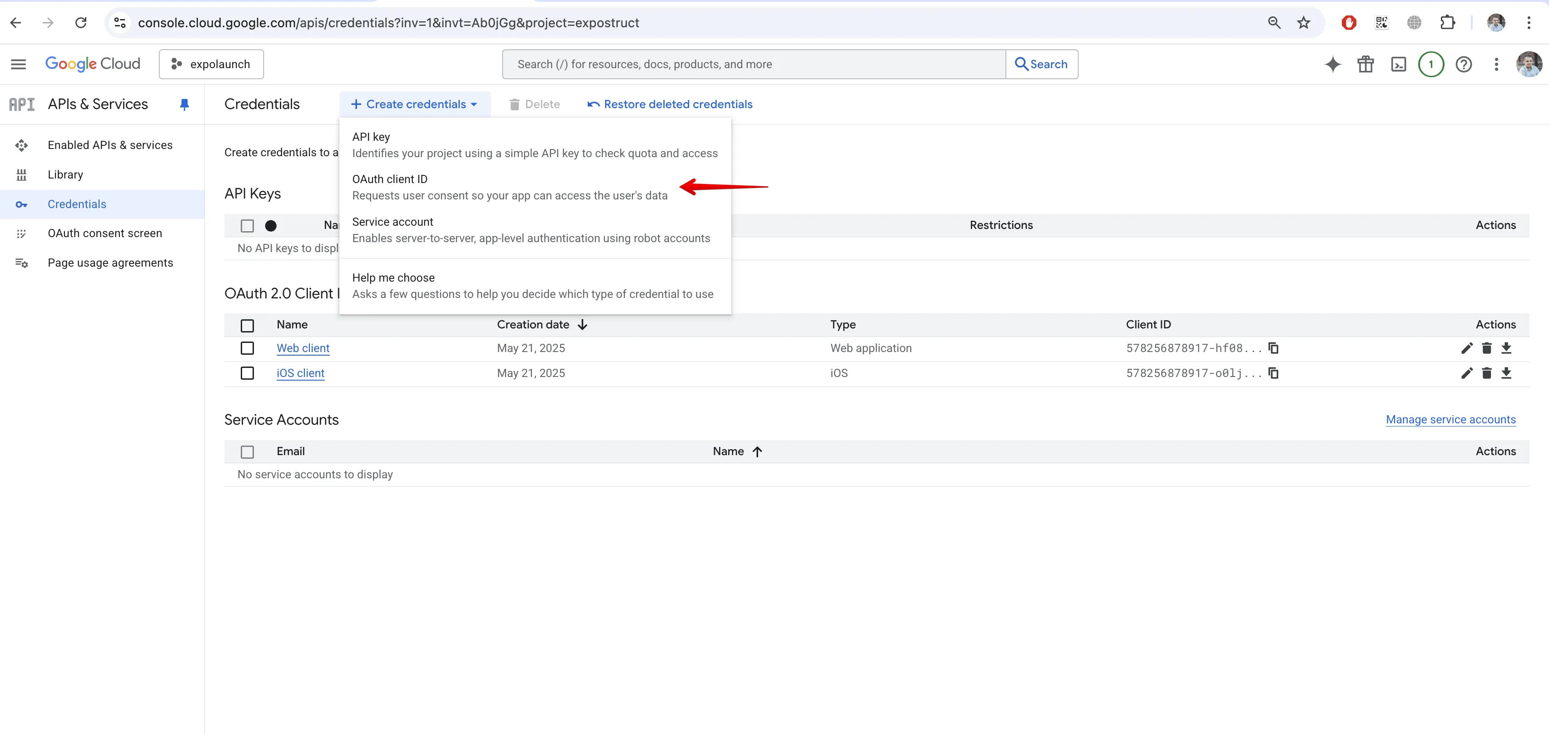Delete the Web client credential
This screenshot has height=734, width=1549.
point(1486,348)
